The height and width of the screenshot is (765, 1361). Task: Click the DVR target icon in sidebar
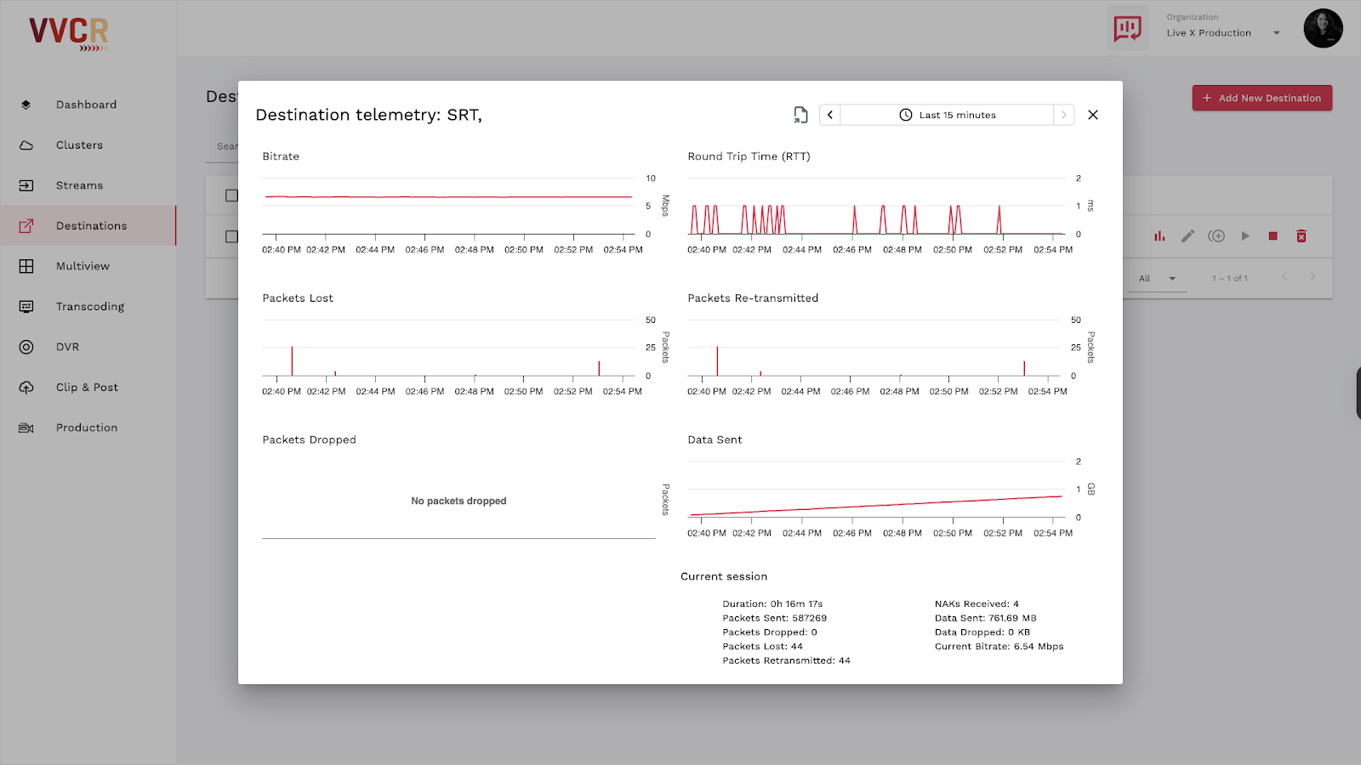pyautogui.click(x=26, y=346)
